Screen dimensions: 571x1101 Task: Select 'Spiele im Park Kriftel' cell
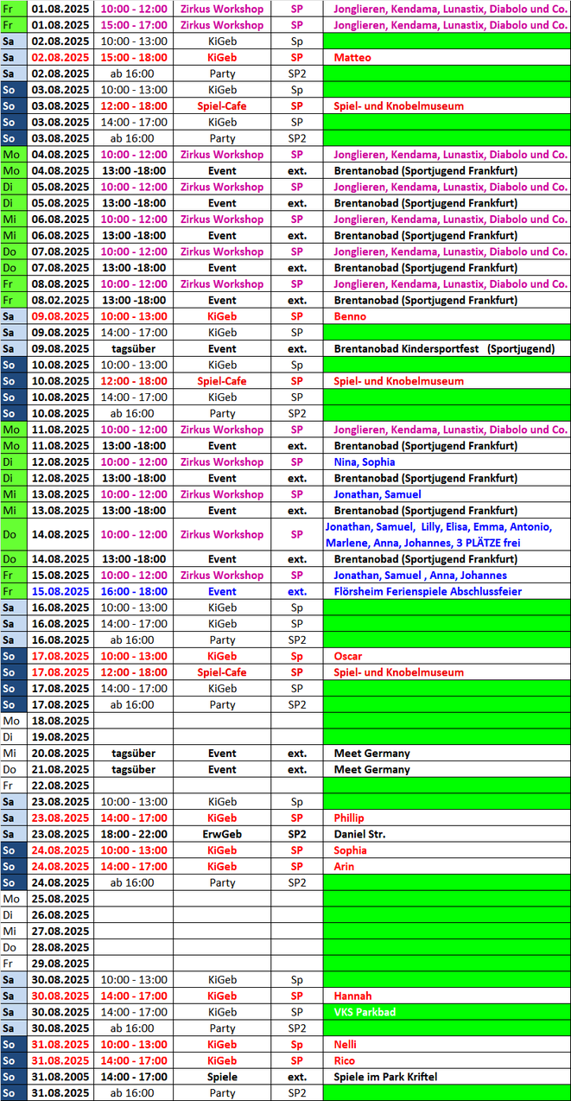(447, 1077)
